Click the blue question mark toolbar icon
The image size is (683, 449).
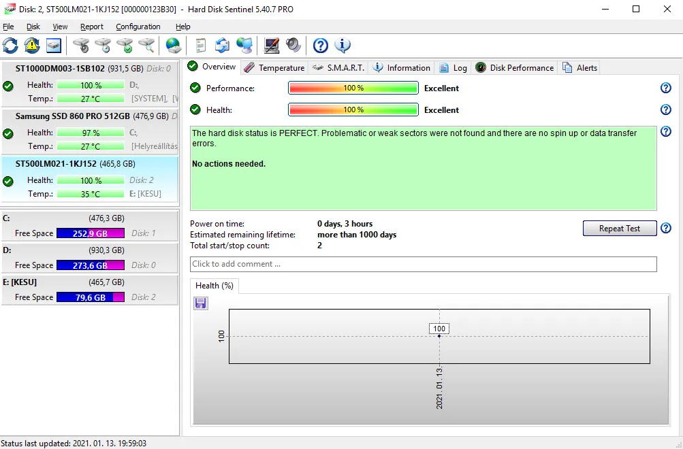pos(321,46)
